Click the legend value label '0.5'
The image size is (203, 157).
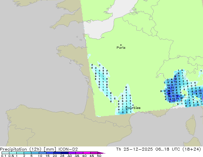coord(11,156)
